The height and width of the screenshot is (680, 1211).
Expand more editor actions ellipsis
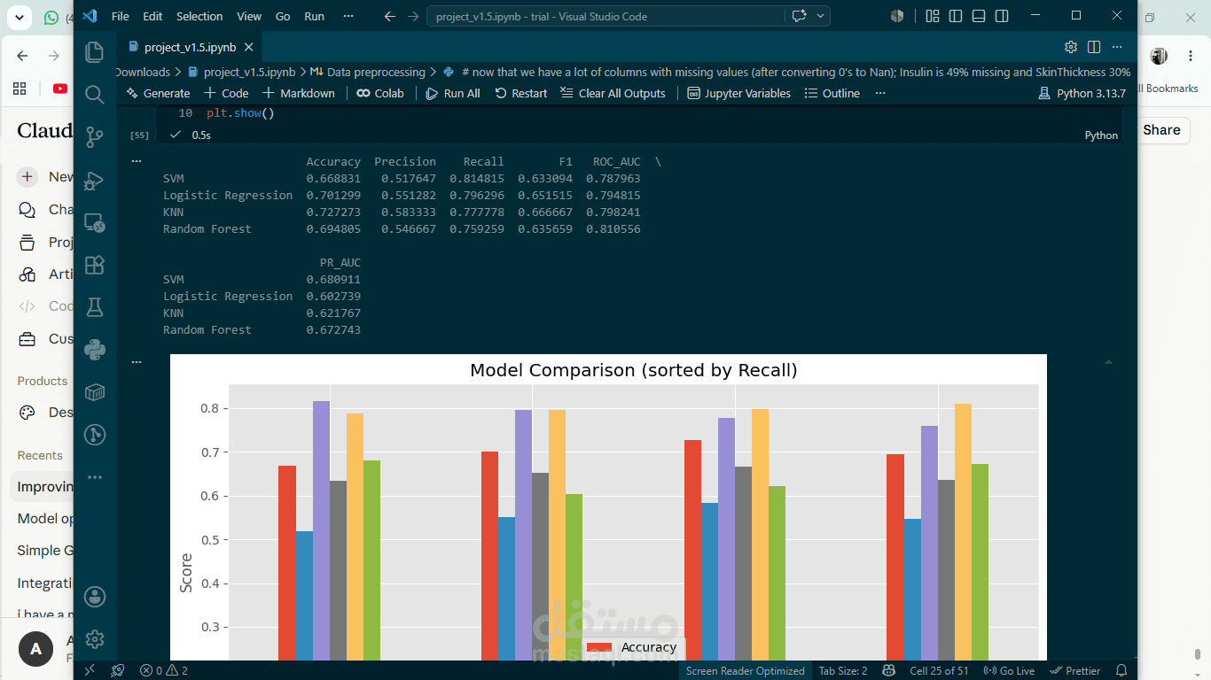coord(1117,47)
